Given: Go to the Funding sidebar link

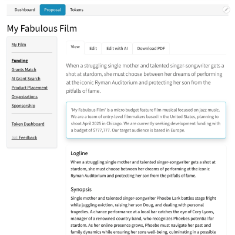Looking at the screenshot, I should tap(19, 61).
